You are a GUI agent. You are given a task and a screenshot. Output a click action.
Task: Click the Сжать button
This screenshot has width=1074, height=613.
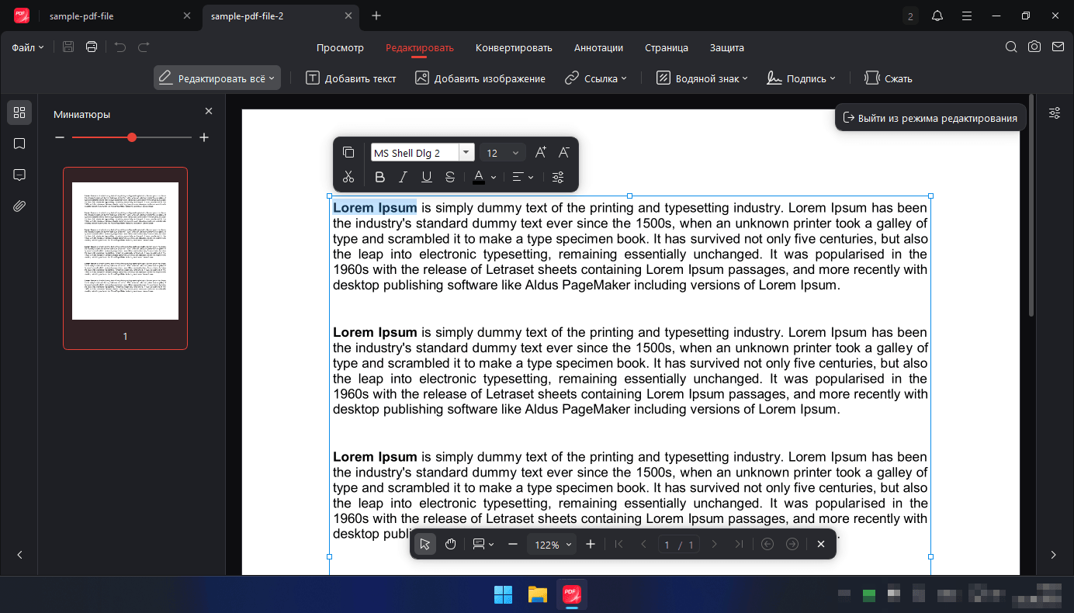coord(889,78)
